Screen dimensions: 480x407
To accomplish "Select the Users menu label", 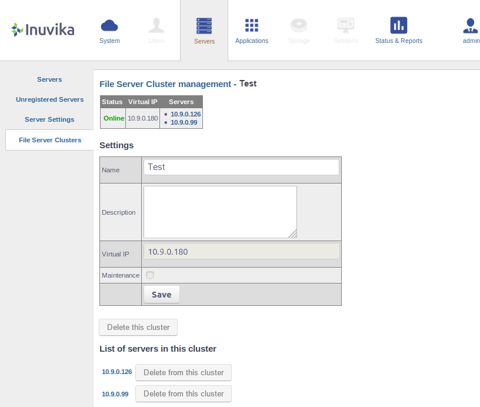I will click(156, 41).
